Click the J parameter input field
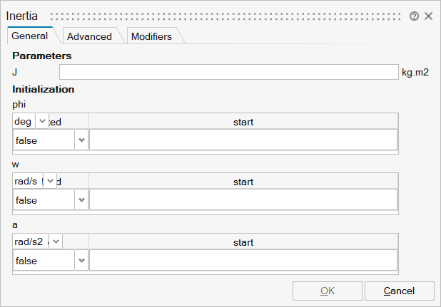Viewport: 441px width, 307px height. [x=228, y=72]
